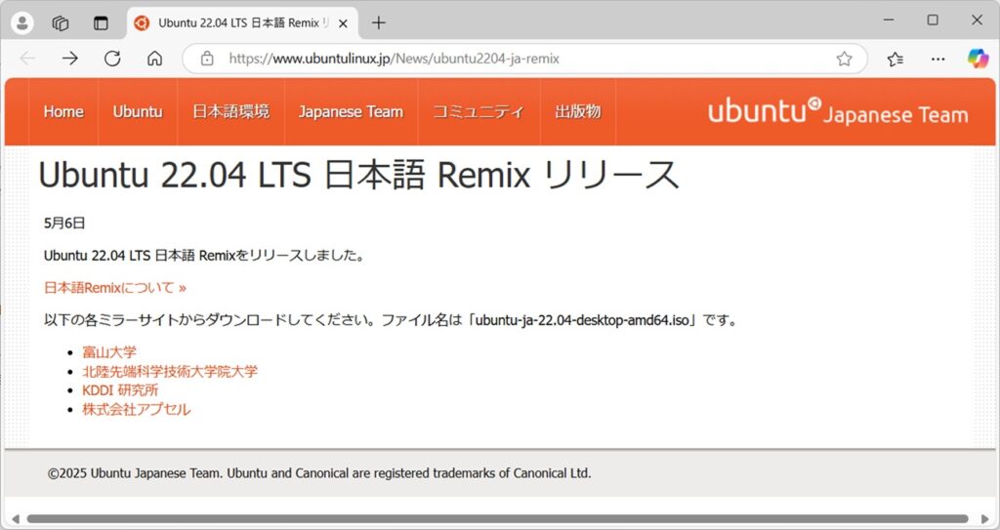This screenshot has height=530, width=1000.
Task: Open the browser profile icon
Action: [x=22, y=23]
